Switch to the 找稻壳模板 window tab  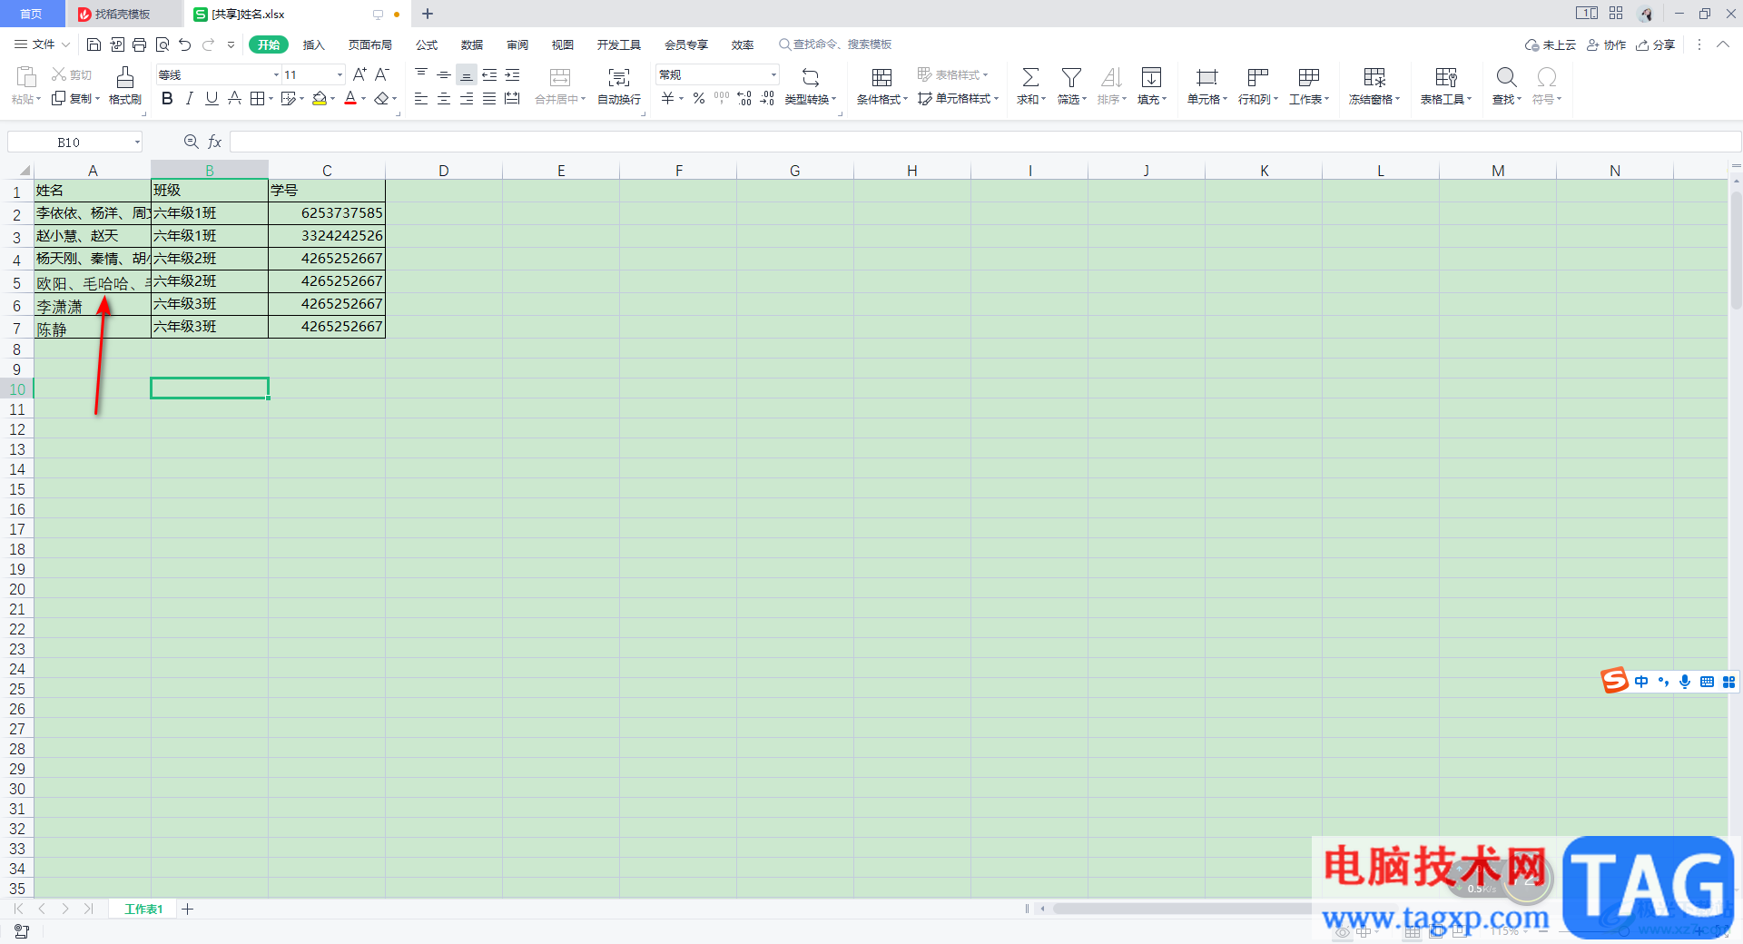pos(123,14)
